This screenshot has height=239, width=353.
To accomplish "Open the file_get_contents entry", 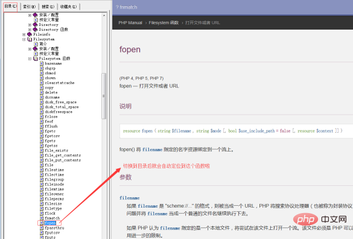I will coord(63,156).
